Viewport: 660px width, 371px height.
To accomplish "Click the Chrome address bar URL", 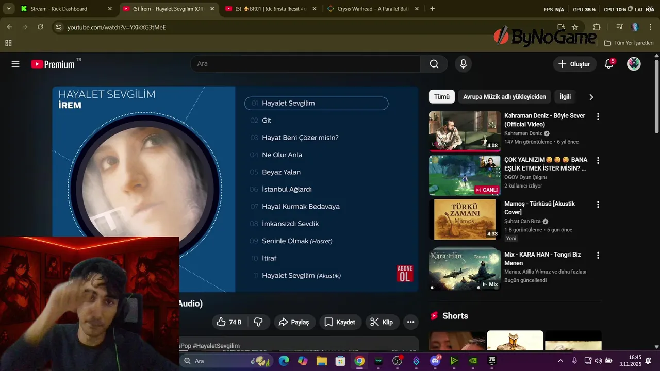I will click(x=117, y=27).
